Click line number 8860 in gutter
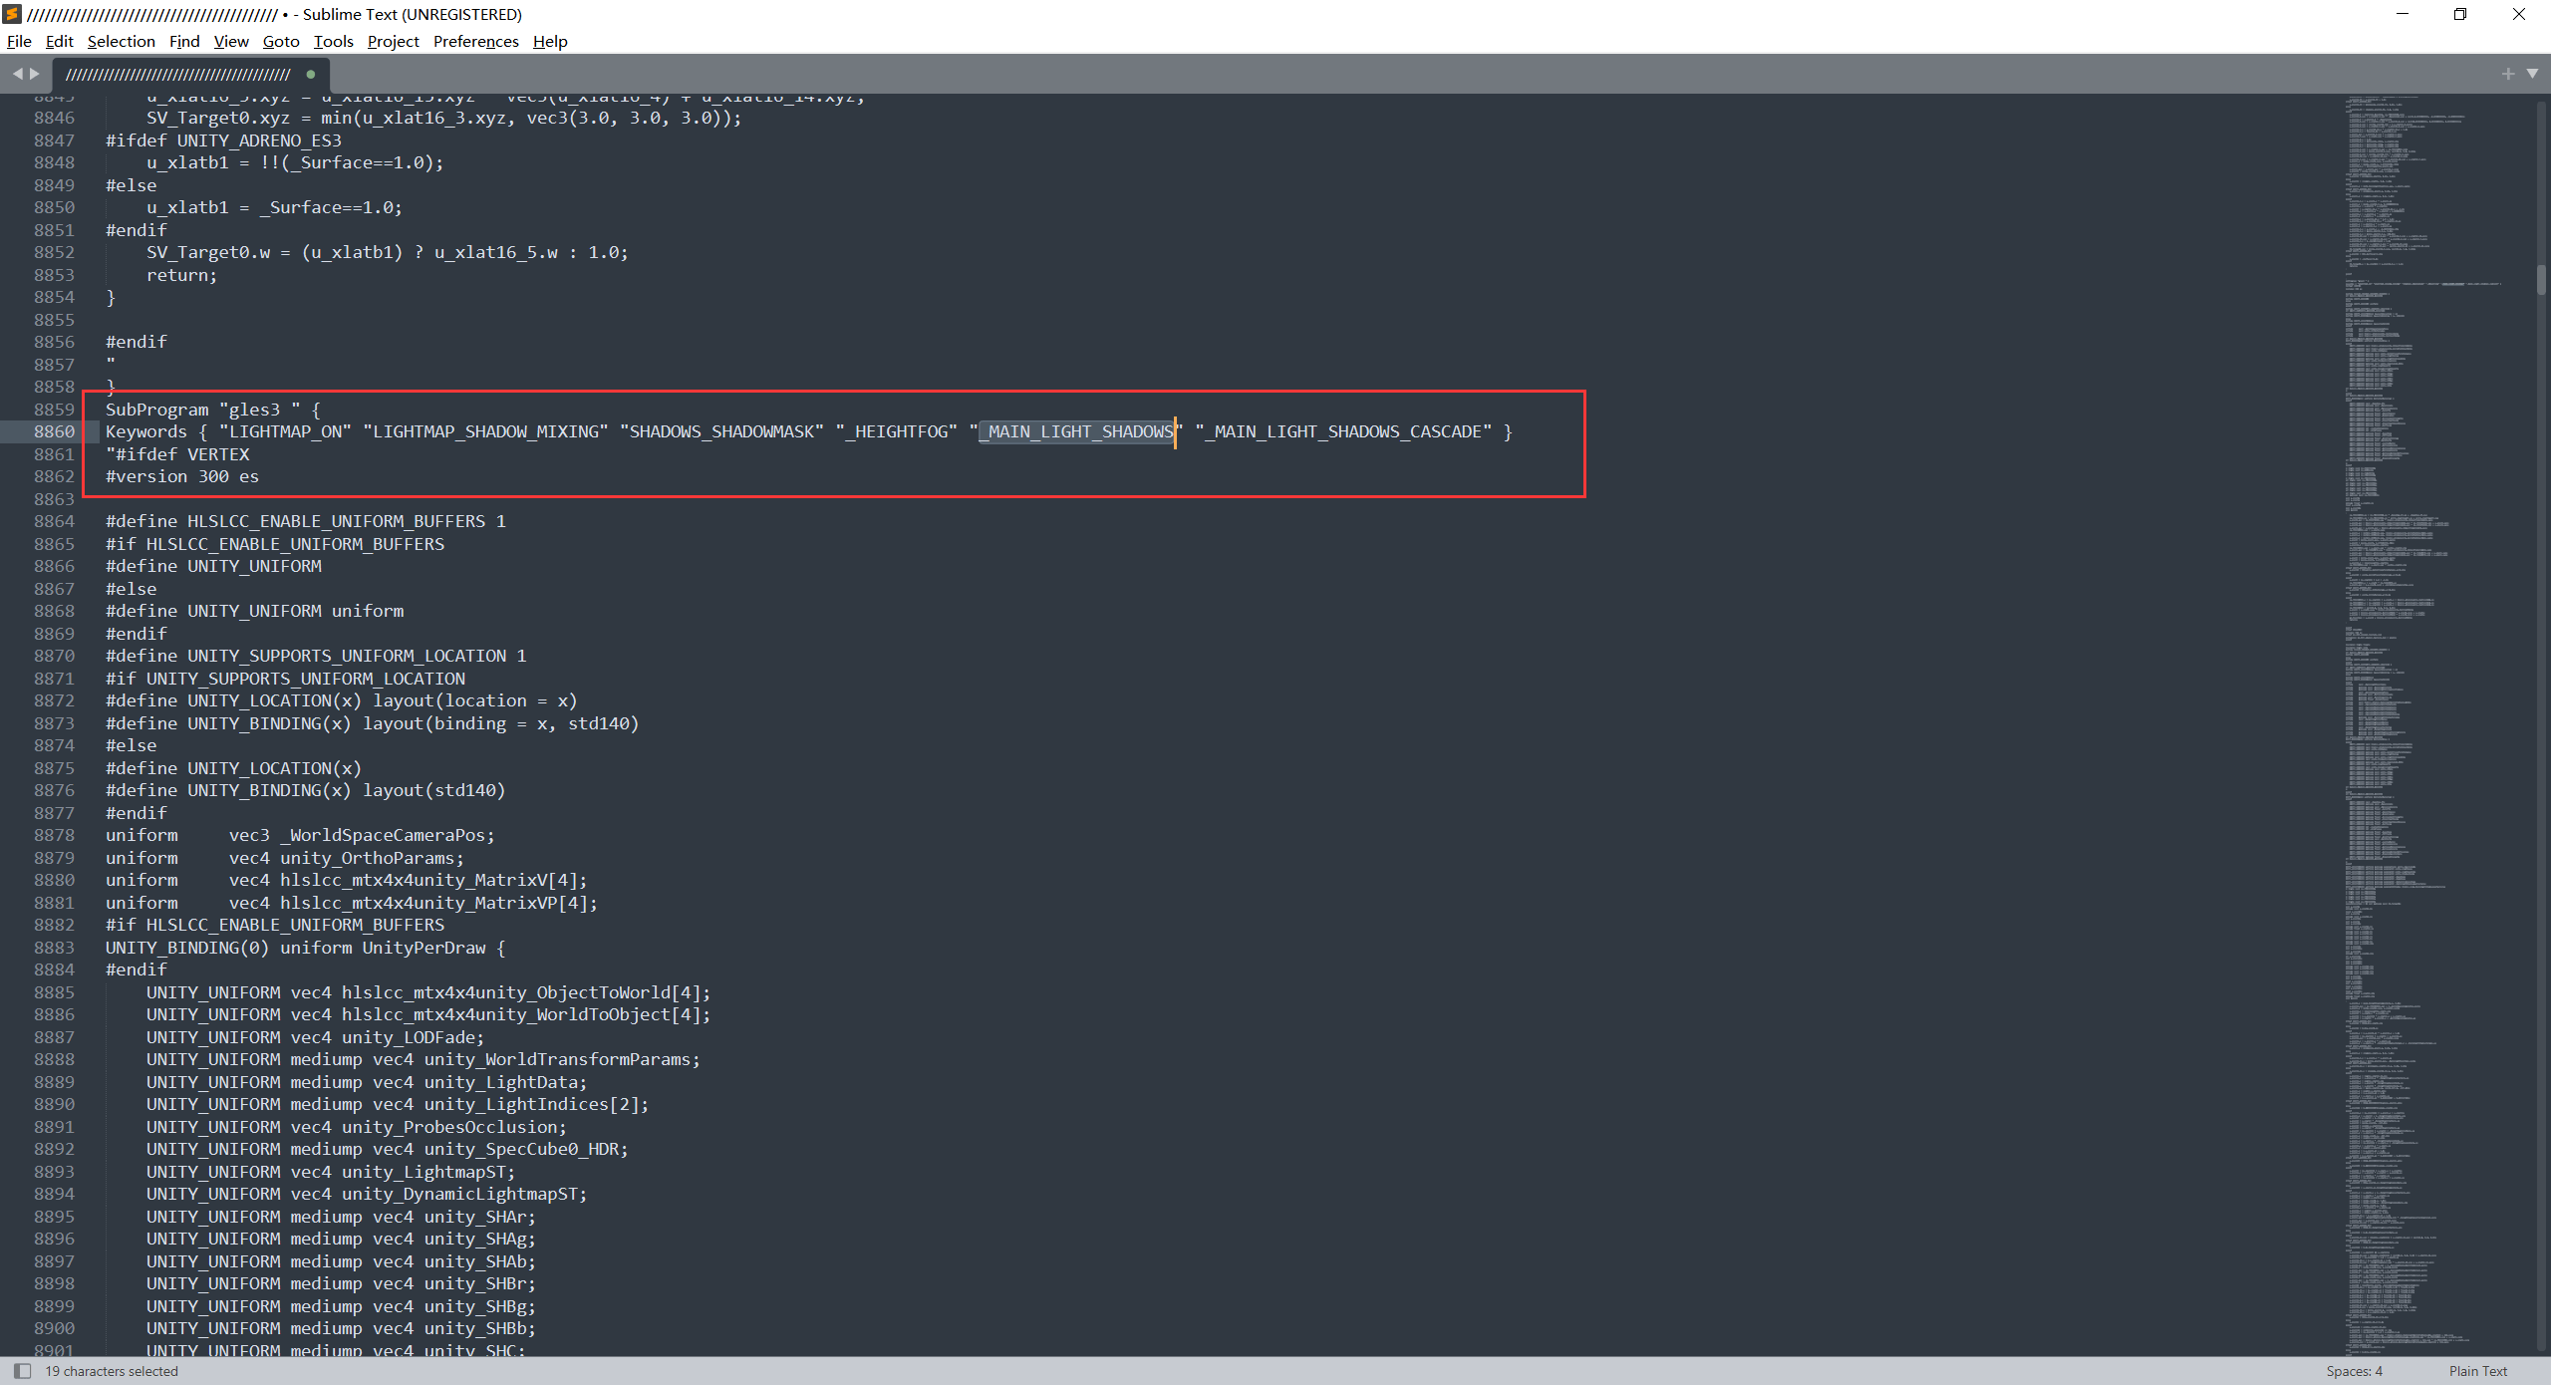 coord(54,431)
